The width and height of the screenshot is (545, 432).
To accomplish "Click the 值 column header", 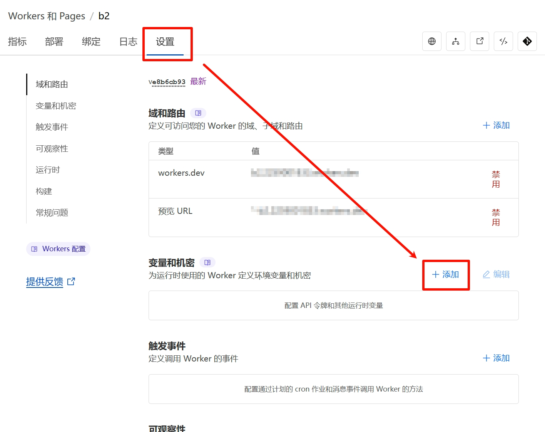I will coord(256,151).
